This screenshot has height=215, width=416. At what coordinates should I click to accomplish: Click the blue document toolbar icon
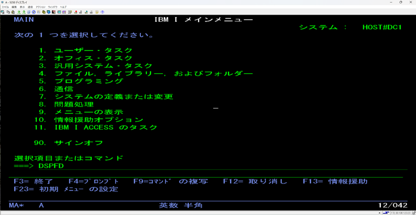click(x=29, y=12)
